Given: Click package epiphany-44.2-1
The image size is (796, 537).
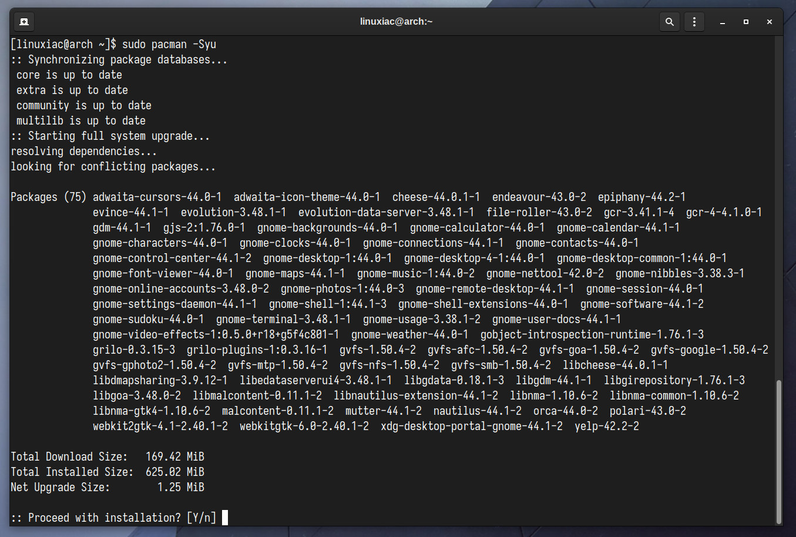Looking at the screenshot, I should pyautogui.click(x=642, y=197).
